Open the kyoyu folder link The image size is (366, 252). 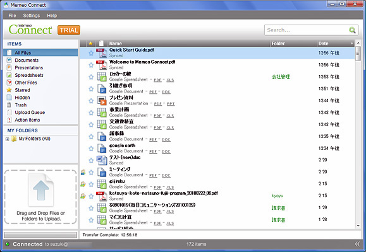click(x=278, y=196)
